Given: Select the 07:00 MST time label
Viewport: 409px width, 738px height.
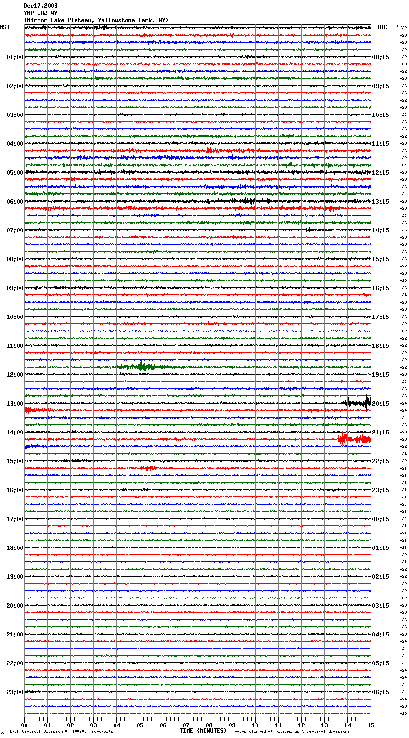Looking at the screenshot, I should [14, 230].
